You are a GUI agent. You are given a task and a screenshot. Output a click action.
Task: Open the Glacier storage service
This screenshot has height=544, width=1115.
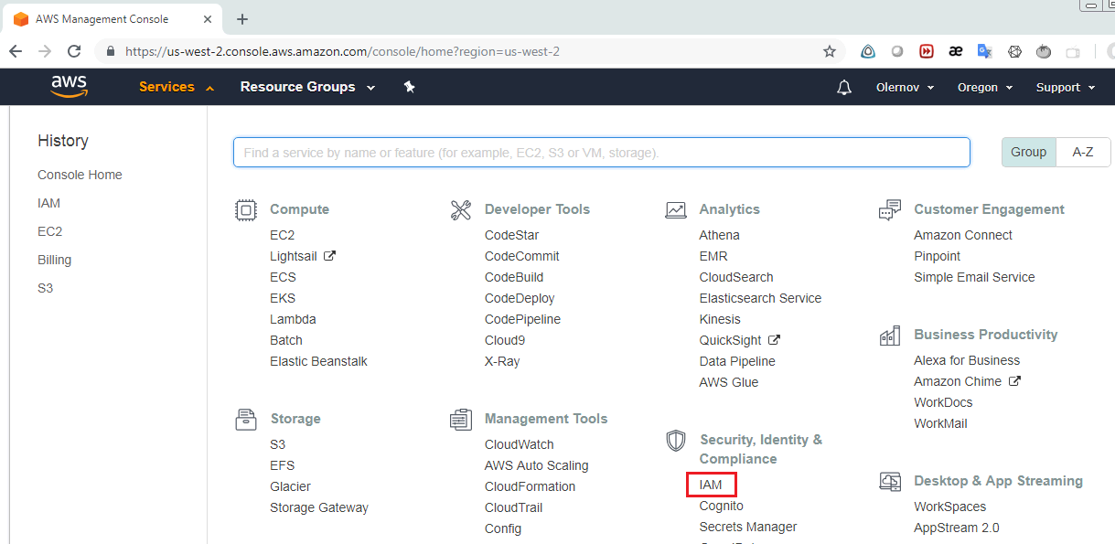click(x=290, y=486)
